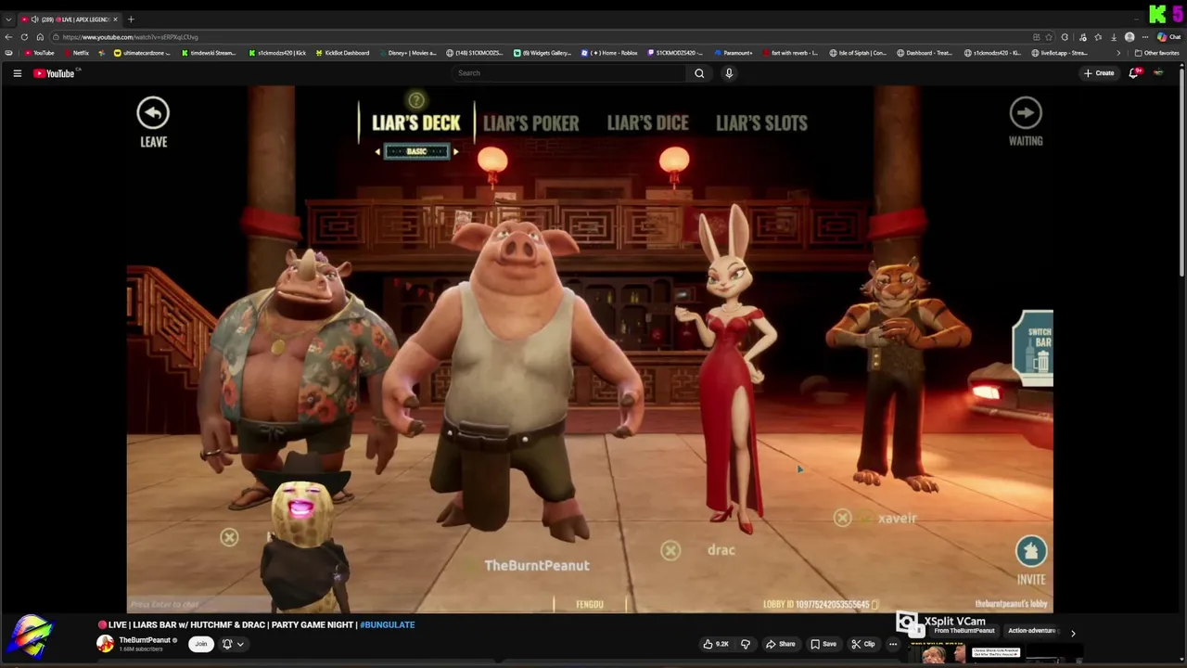Click the TheBurntPeanut player name label
The height and width of the screenshot is (668, 1187).
536,565
